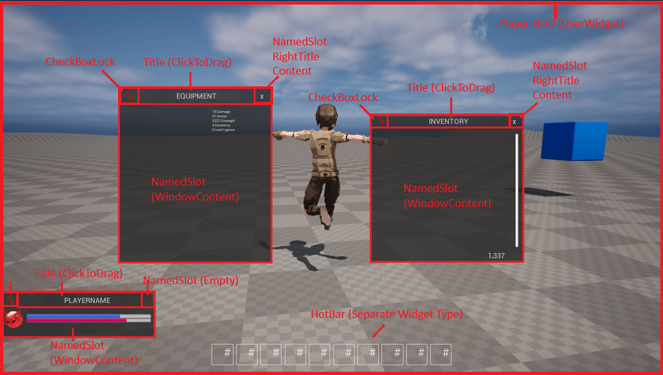Click the PLAYERNAME title bar
The width and height of the screenshot is (663, 375).
tap(80, 300)
